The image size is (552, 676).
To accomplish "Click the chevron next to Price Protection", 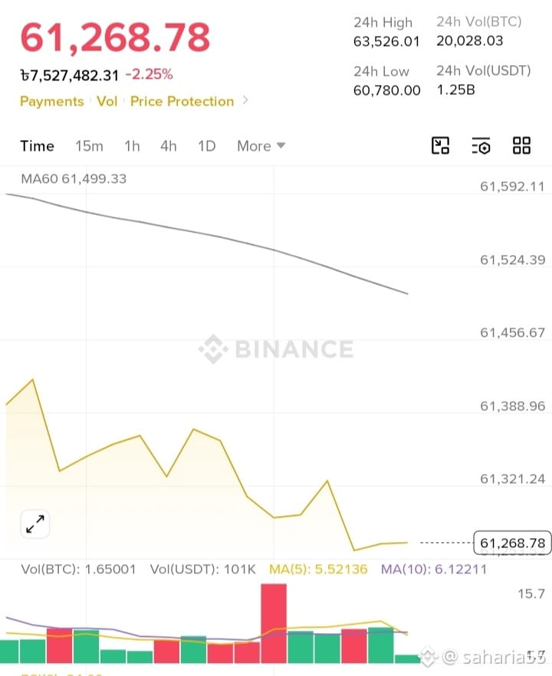I will tap(245, 100).
